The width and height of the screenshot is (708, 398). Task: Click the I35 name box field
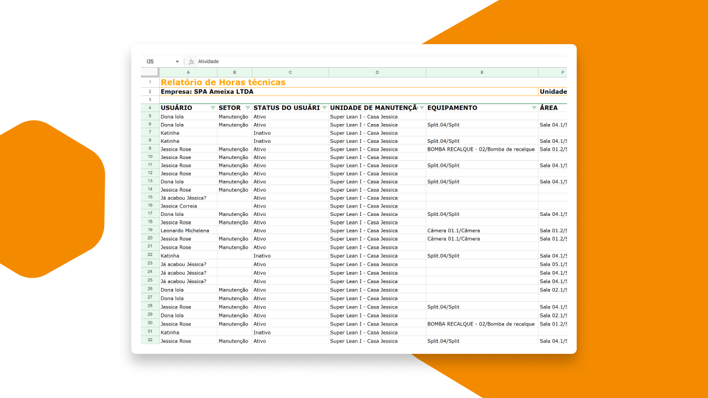[157, 62]
